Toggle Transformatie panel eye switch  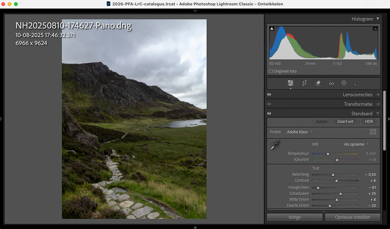(x=269, y=104)
